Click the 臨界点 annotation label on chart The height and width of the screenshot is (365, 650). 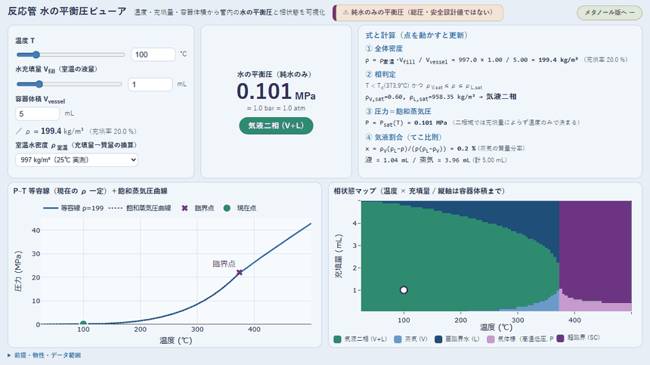coord(224,264)
